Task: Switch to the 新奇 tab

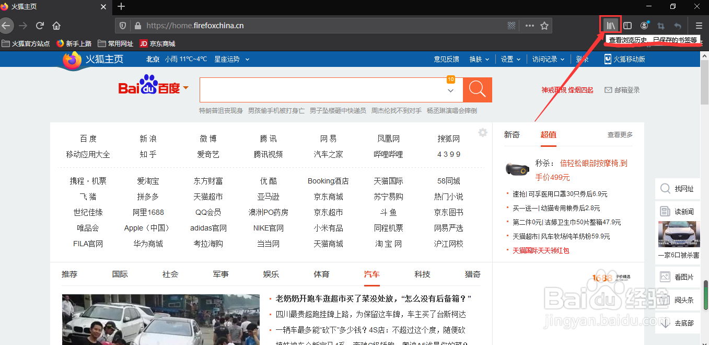Action: [512, 134]
